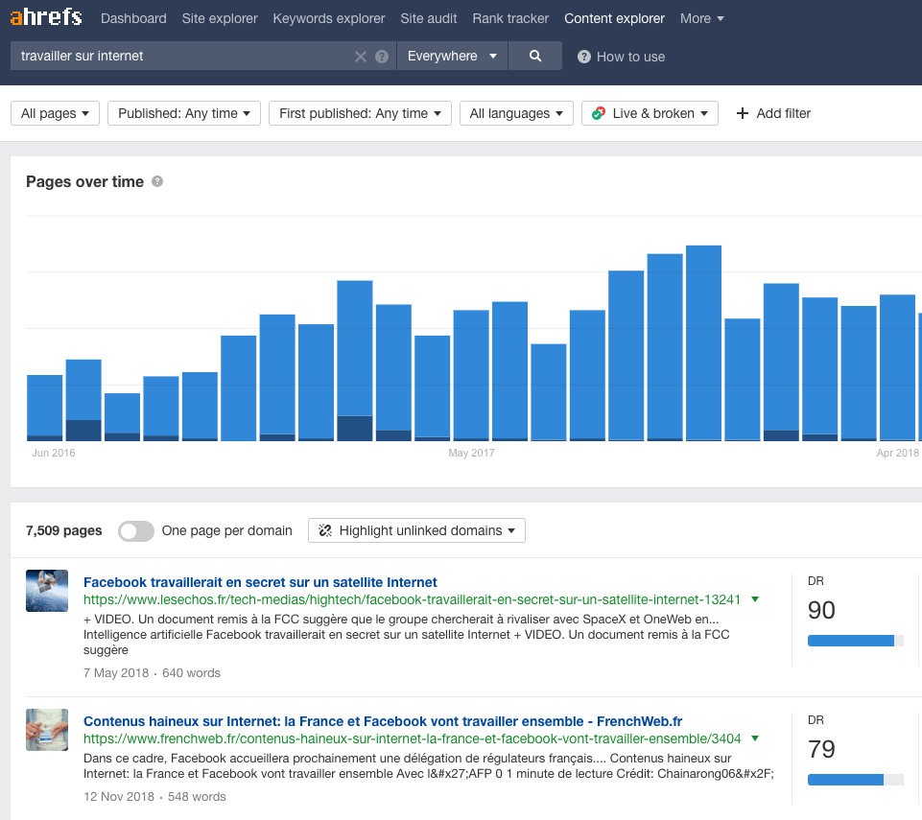Open the All pages filter dropdown
This screenshot has height=820, width=922.
56,113
